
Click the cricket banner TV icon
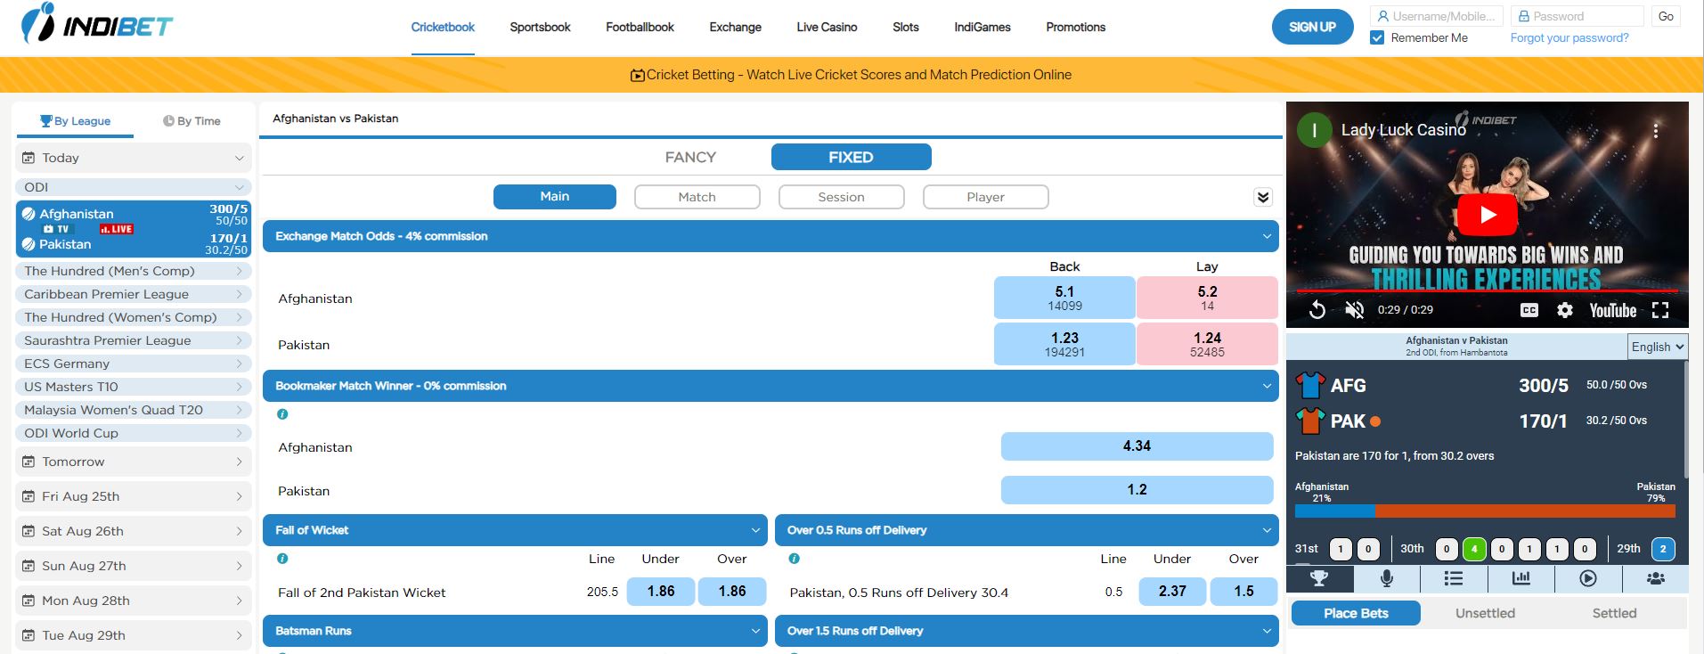637,76
